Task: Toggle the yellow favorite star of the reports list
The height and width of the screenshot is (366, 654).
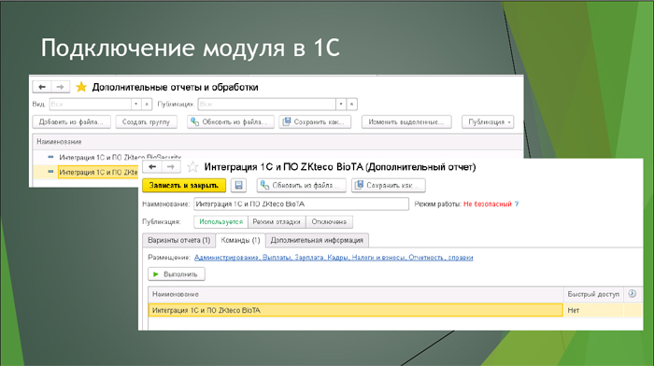Action: (x=81, y=87)
